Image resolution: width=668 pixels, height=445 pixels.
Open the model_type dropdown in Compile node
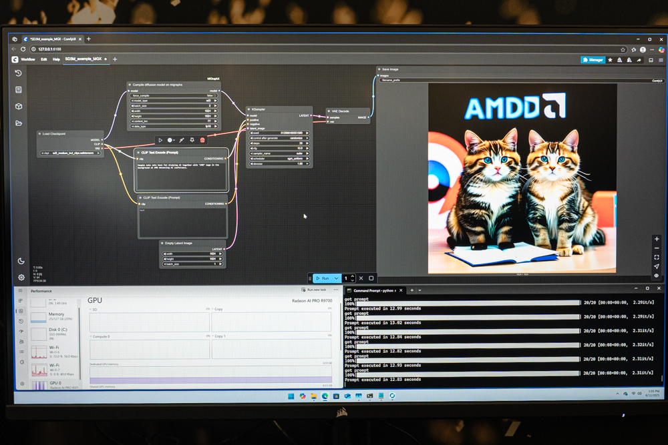pos(174,101)
